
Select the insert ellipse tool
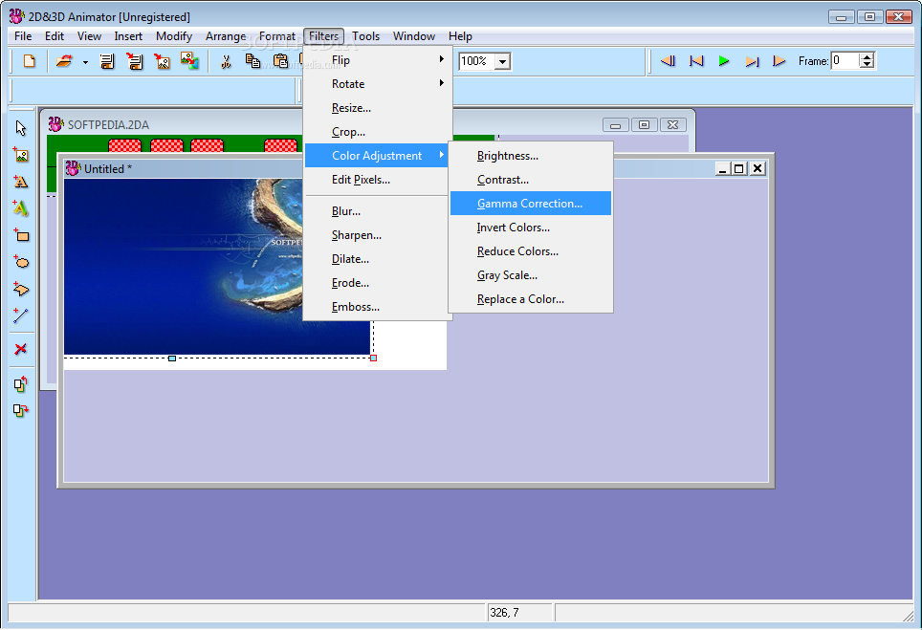(x=21, y=262)
